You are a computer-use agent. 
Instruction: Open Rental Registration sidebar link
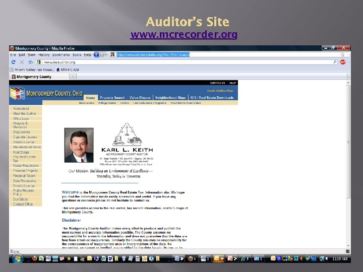(x=26, y=166)
